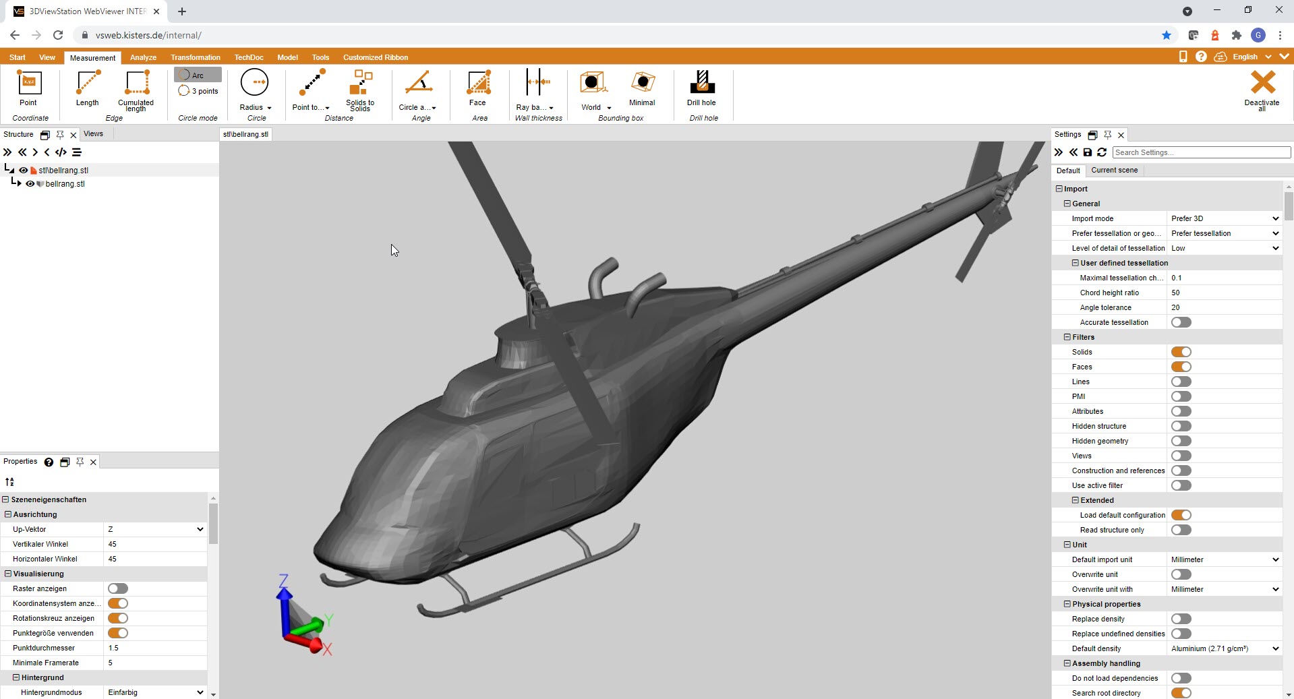This screenshot has height=699, width=1294.
Task: Collapse the Filters settings section
Action: pos(1067,337)
